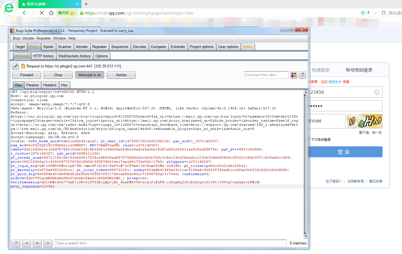Viewport: 402px width, 254px height.
Task: Open the proxy Options sub-tab
Action: (101, 56)
